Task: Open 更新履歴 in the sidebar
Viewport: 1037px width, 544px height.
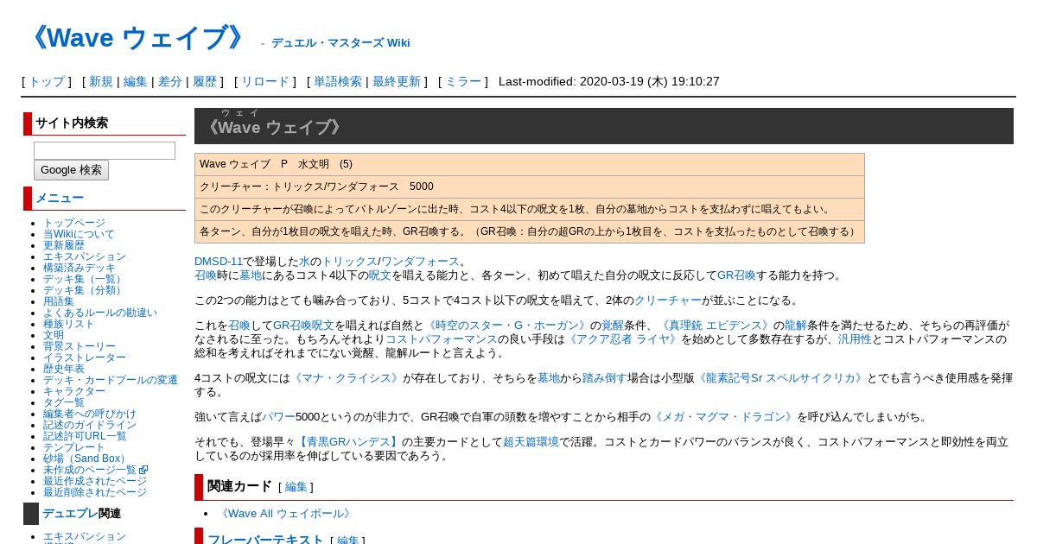Action: click(64, 245)
